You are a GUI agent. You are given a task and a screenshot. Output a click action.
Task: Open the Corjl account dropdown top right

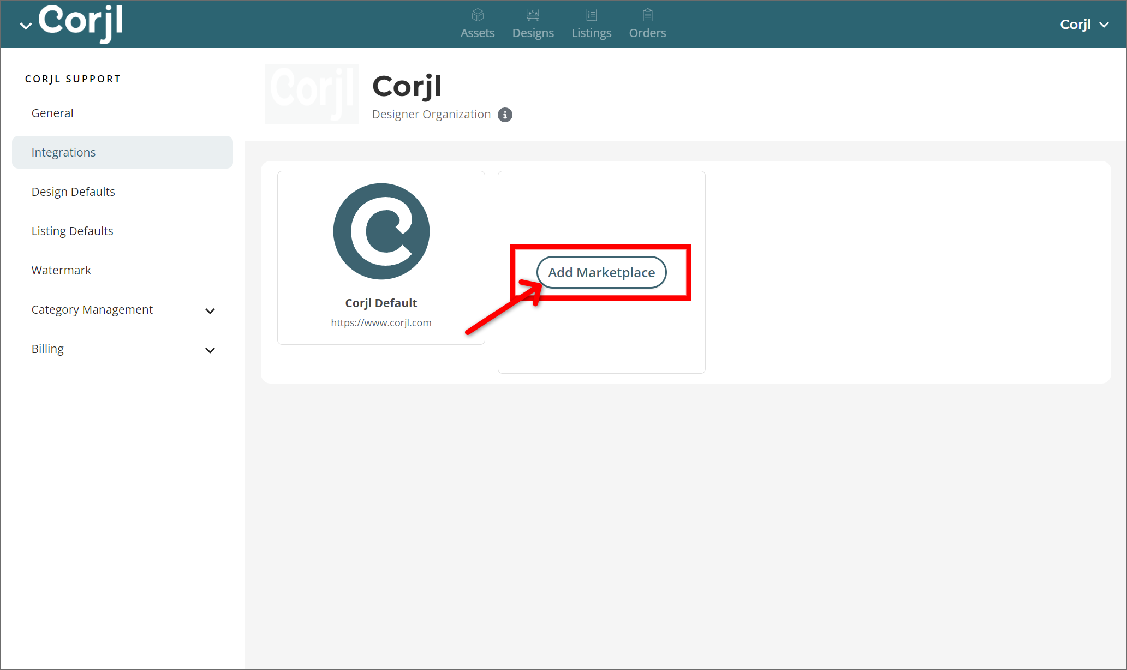(1083, 24)
